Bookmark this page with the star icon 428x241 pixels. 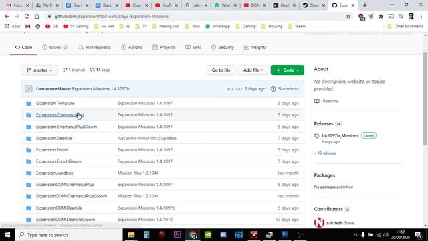tap(348, 16)
